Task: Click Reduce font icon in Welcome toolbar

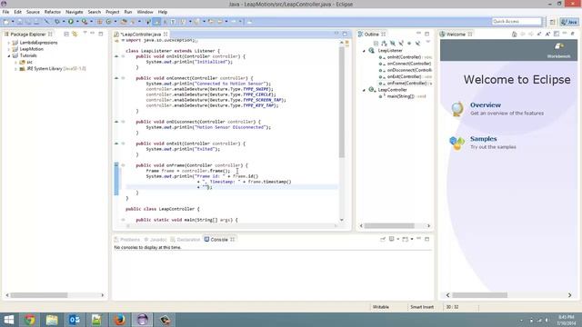Action: point(539,35)
